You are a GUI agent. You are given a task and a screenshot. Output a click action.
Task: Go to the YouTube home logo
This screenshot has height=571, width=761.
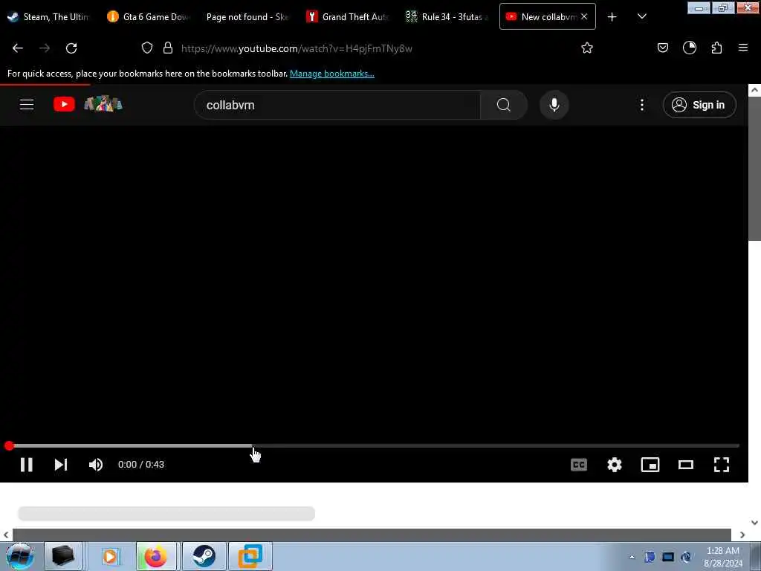tap(88, 104)
